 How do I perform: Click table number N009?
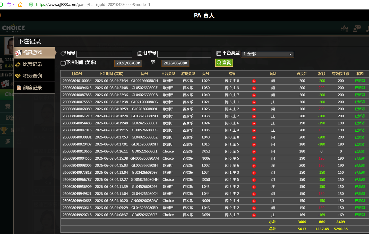coord(206,201)
